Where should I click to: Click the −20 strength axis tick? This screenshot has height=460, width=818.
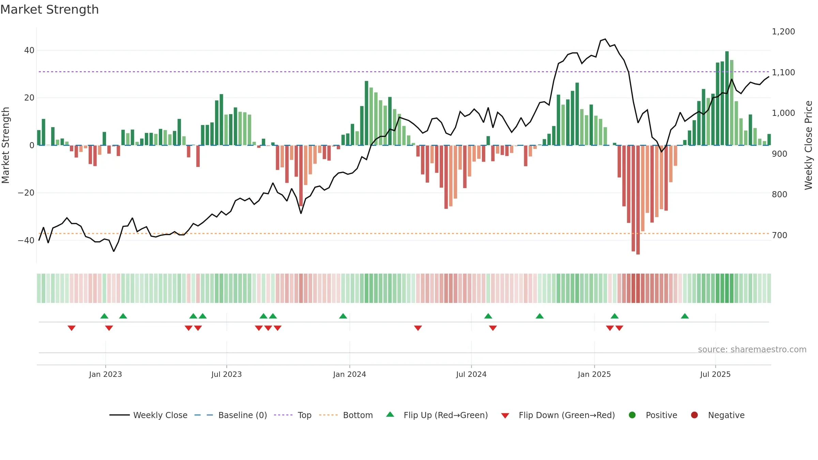pyautogui.click(x=26, y=193)
